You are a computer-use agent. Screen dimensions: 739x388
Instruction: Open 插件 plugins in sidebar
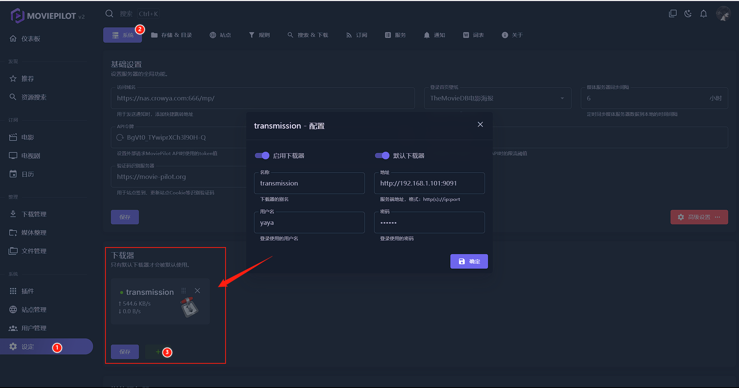(x=46, y=291)
